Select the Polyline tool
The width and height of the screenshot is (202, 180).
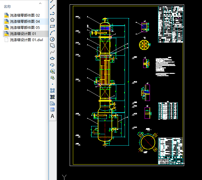coord(52,13)
